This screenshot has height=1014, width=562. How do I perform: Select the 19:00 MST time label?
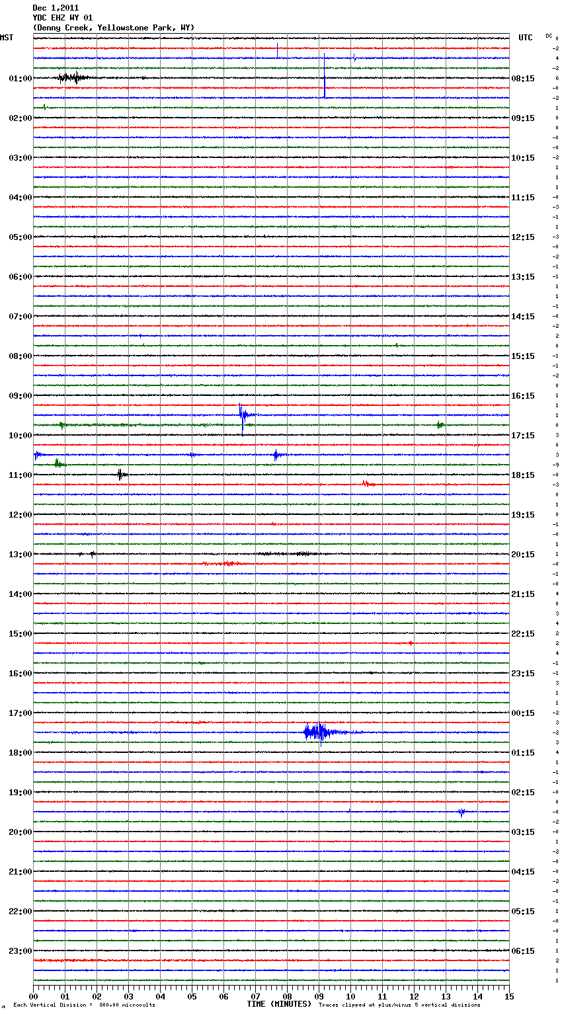pos(20,793)
